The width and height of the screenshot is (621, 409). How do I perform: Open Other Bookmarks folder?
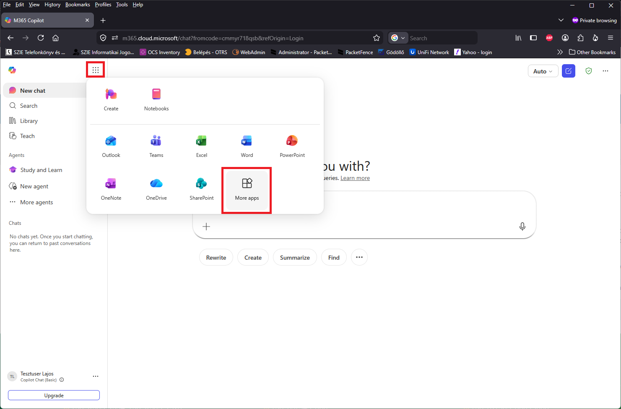(x=592, y=52)
